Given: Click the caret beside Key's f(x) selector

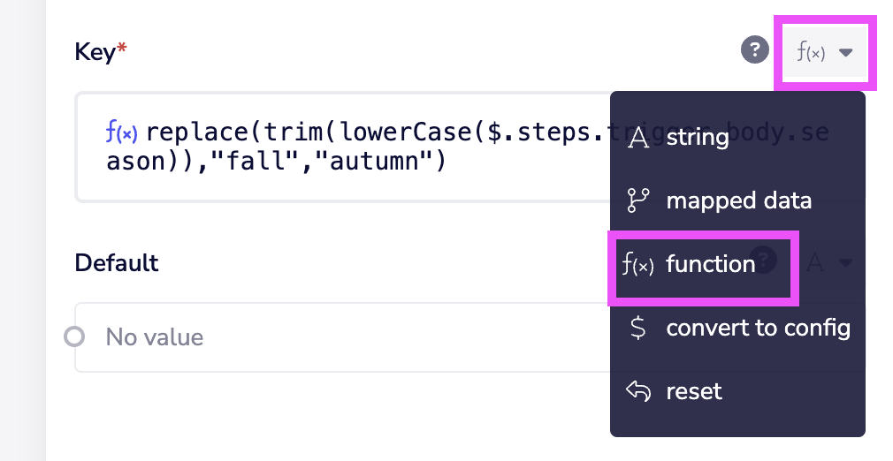Looking at the screenshot, I should coord(846,53).
